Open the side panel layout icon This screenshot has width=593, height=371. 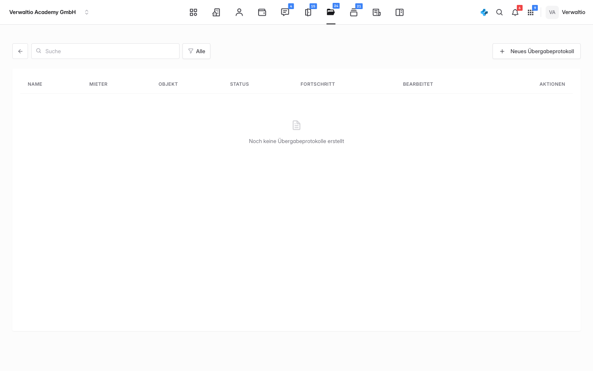point(399,12)
